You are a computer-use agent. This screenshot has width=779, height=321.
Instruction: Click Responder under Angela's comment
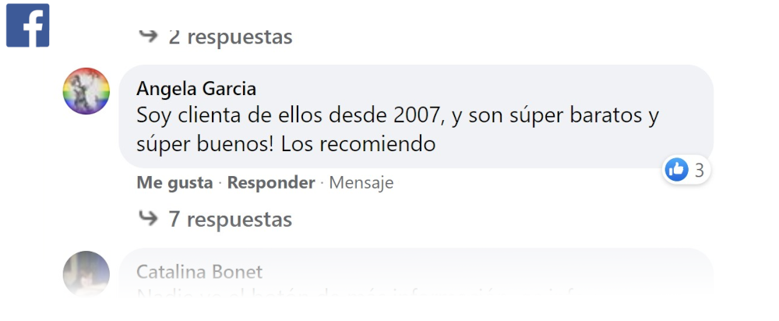[270, 183]
